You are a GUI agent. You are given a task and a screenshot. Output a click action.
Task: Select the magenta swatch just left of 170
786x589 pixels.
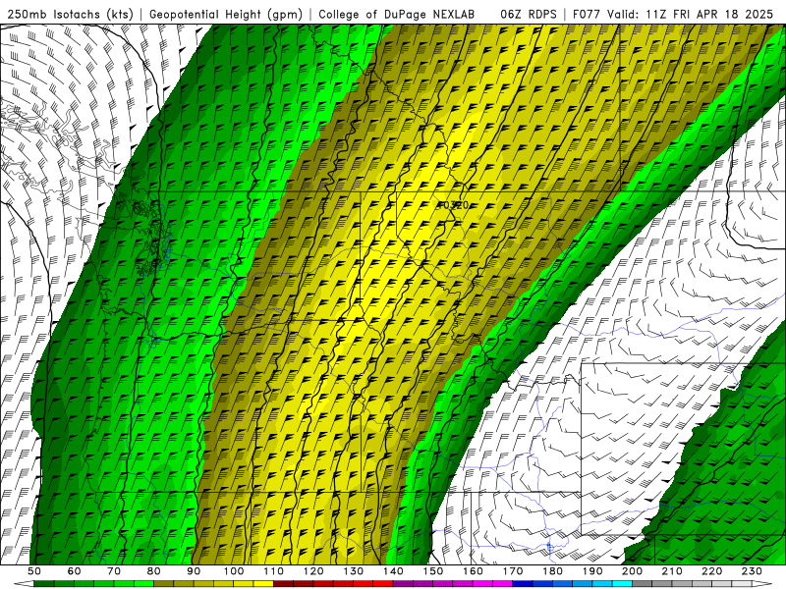coord(502,584)
